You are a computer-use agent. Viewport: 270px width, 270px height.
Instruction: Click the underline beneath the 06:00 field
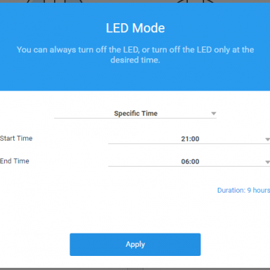click(x=189, y=167)
